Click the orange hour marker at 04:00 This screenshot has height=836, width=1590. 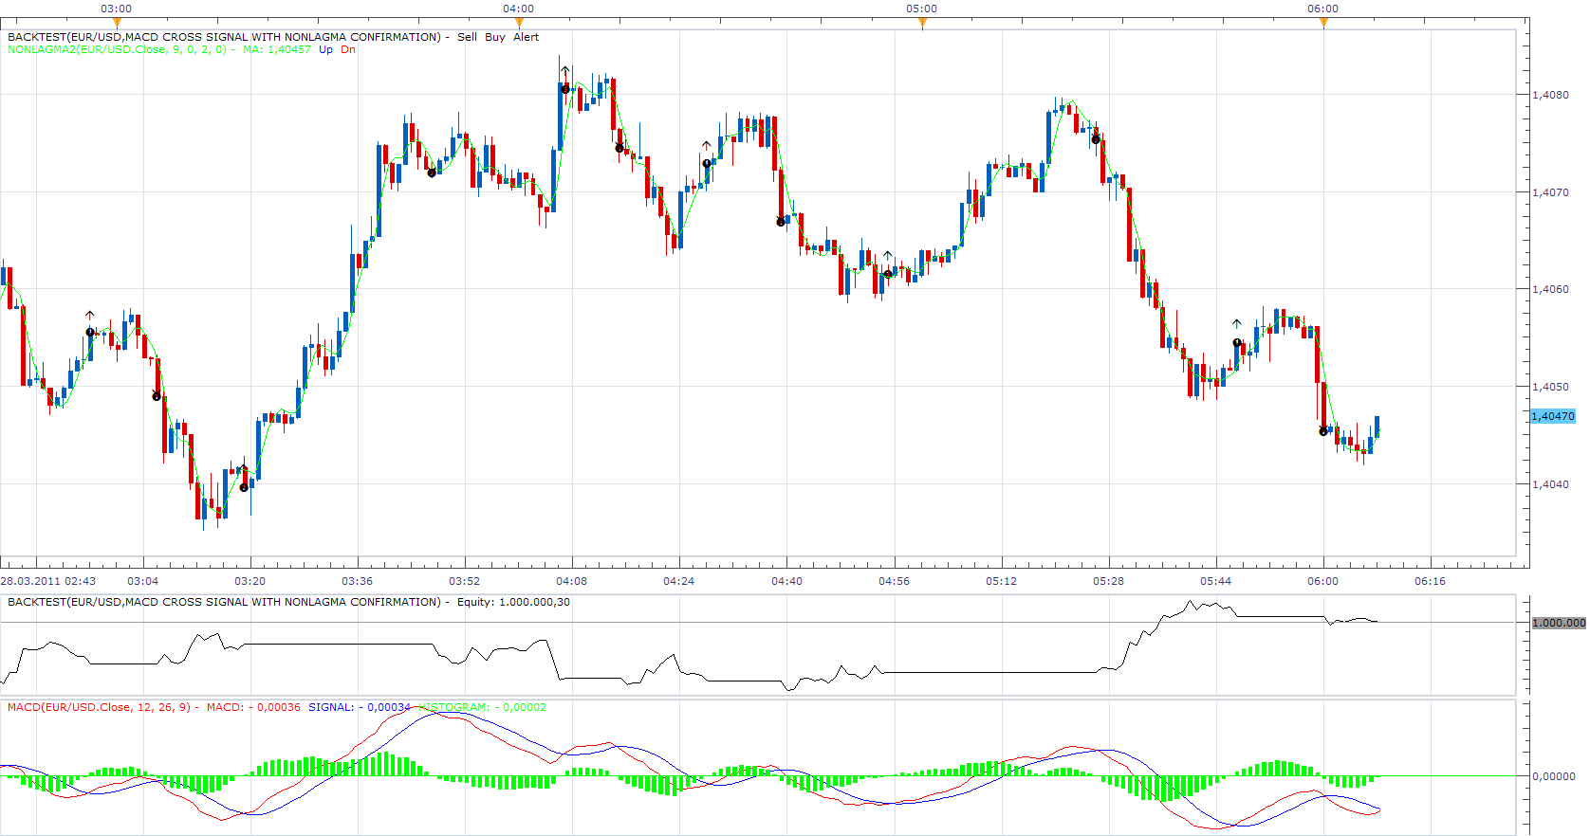pyautogui.click(x=519, y=23)
